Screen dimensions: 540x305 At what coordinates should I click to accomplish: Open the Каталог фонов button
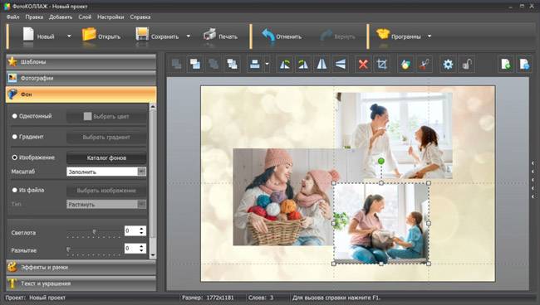click(106, 158)
